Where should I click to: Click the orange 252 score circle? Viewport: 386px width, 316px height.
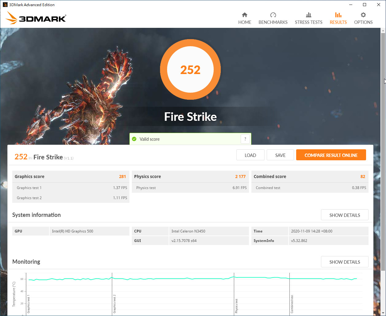pos(190,70)
